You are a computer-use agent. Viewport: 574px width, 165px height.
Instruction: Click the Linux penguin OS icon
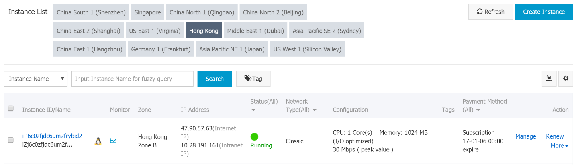tap(98, 141)
